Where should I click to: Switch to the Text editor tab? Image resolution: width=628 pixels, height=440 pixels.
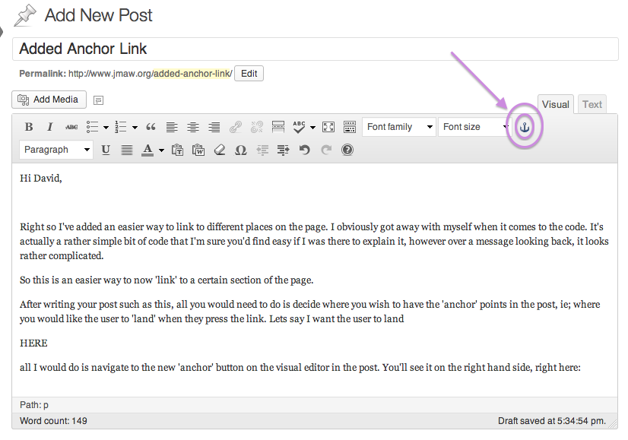pos(592,105)
